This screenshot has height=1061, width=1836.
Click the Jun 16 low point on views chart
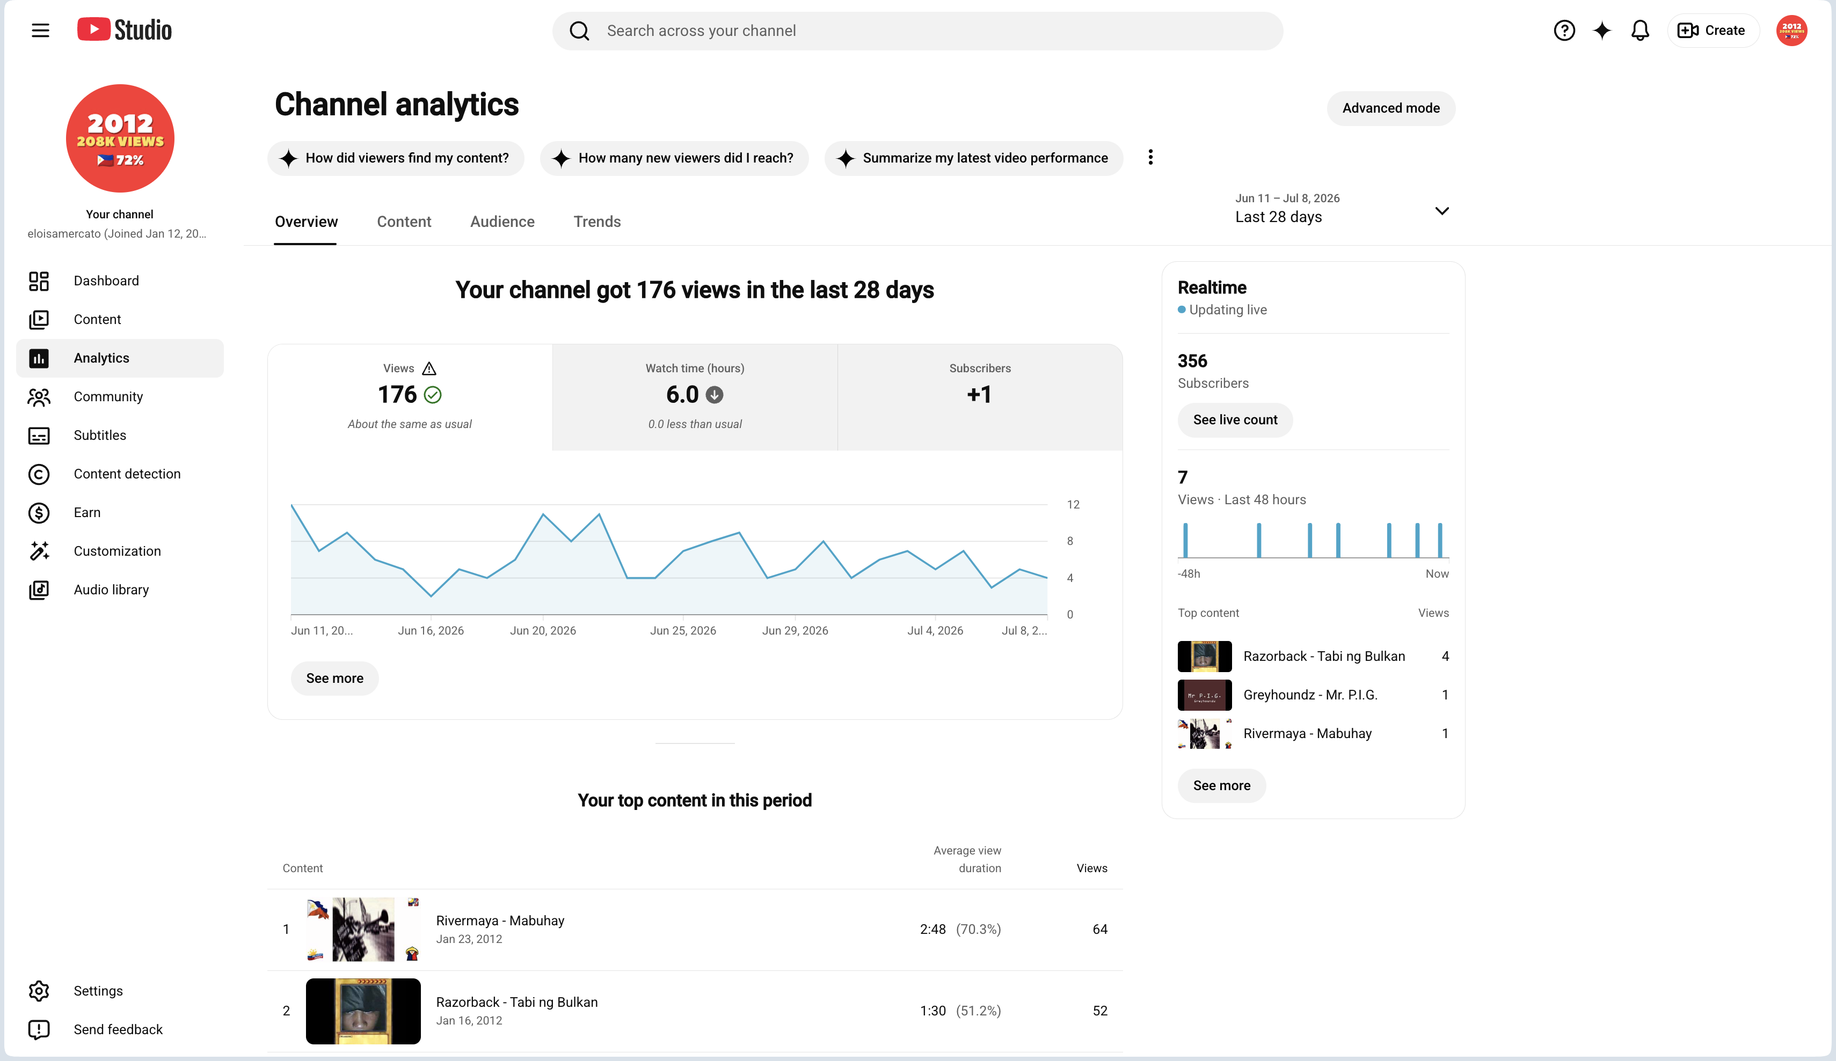[x=431, y=596]
